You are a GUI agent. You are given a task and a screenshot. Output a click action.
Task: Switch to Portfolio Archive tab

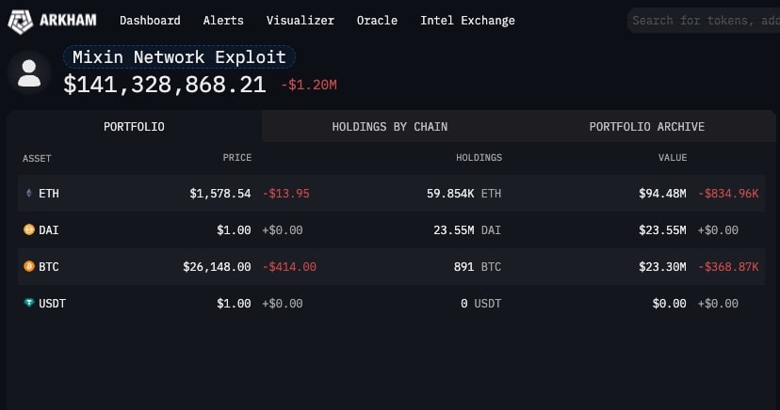(646, 127)
